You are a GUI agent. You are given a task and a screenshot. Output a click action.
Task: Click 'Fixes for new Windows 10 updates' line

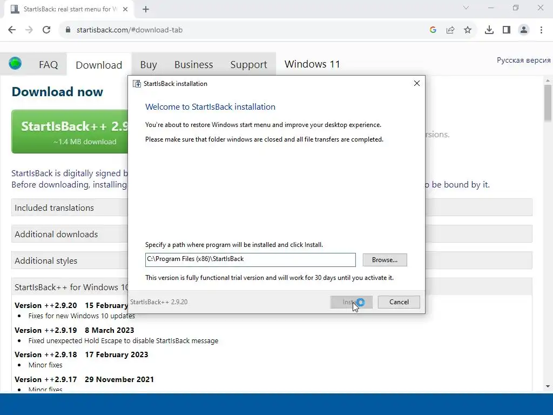[82, 316]
